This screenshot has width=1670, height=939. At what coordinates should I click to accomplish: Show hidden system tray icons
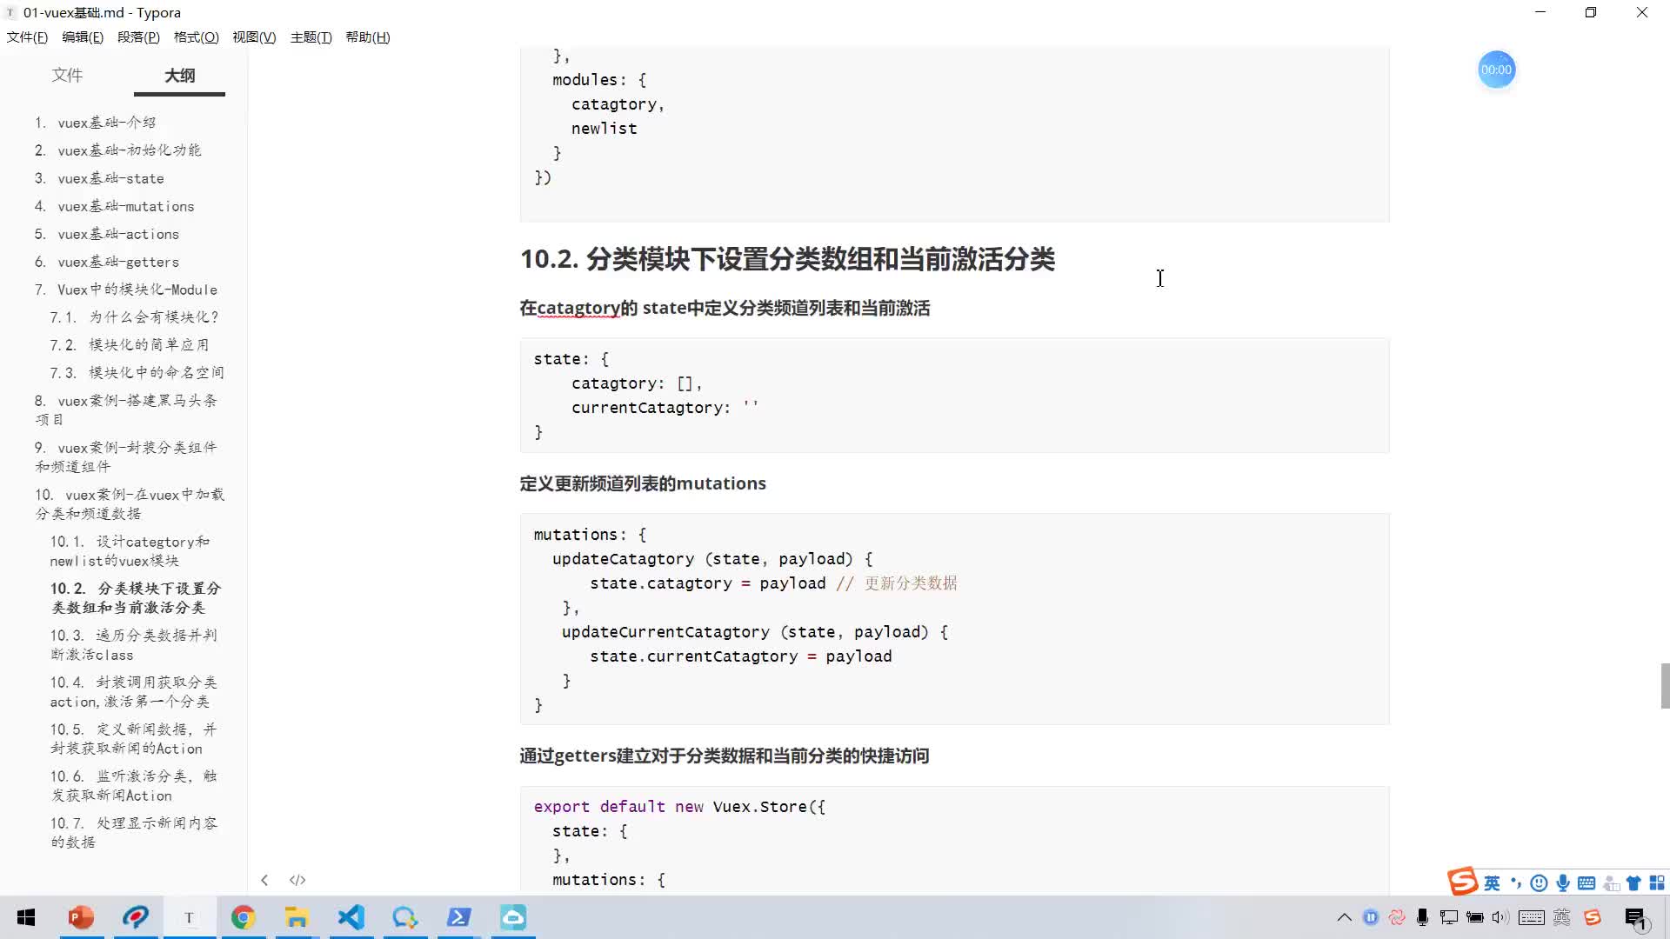click(x=1345, y=917)
